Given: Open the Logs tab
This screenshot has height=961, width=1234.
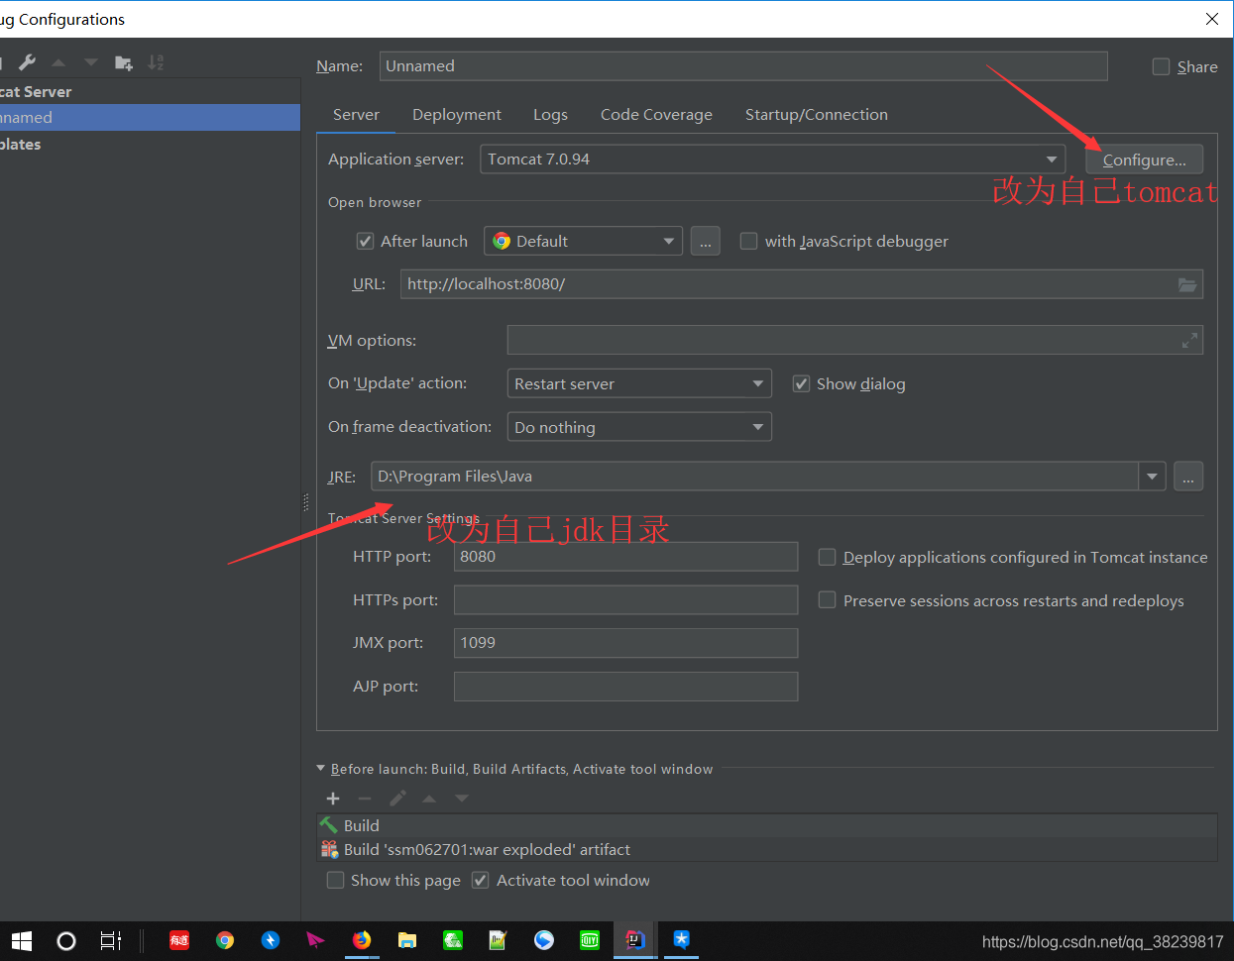Looking at the screenshot, I should point(550,115).
